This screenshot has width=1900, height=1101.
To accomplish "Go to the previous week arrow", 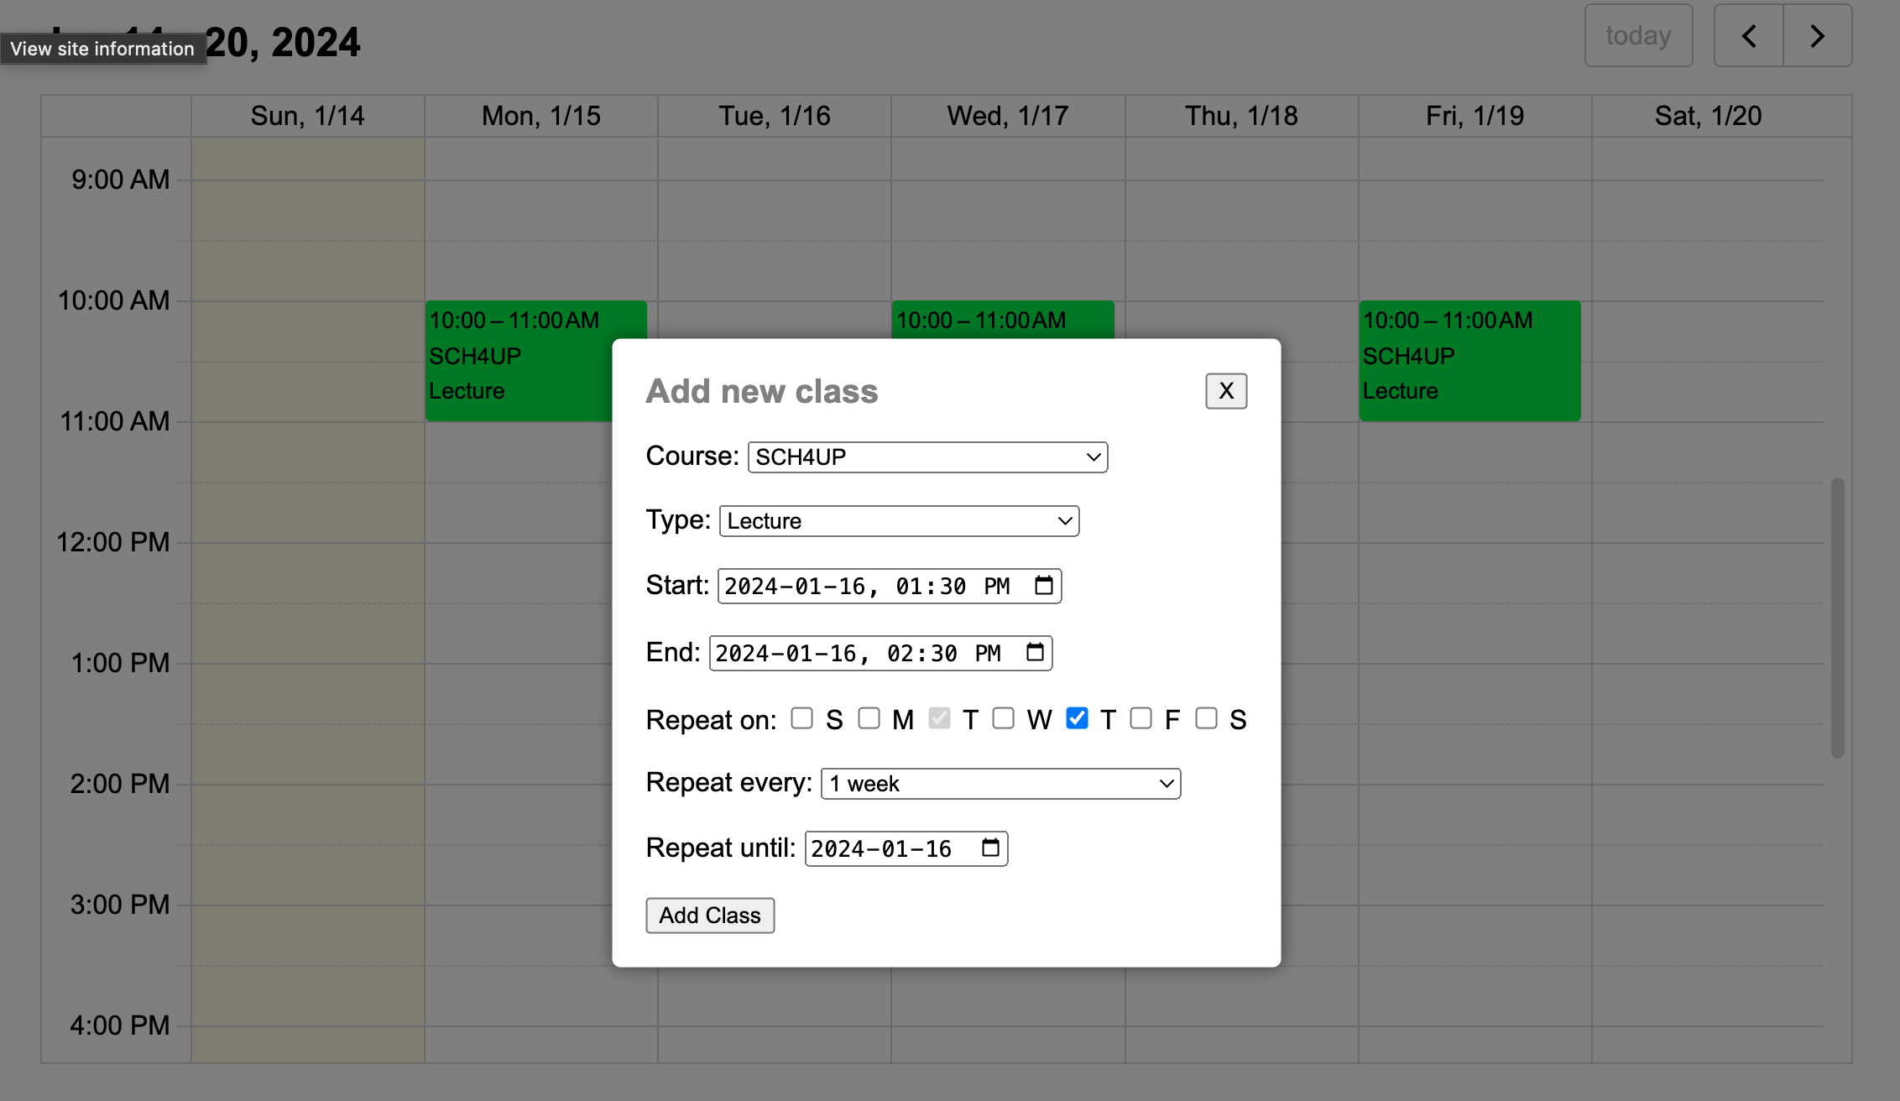I will point(1749,36).
